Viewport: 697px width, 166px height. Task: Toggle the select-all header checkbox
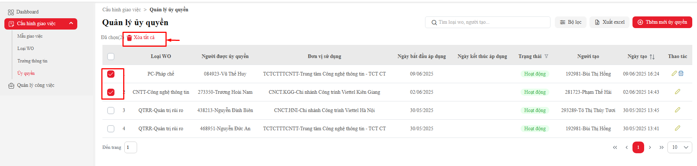pyautogui.click(x=111, y=57)
